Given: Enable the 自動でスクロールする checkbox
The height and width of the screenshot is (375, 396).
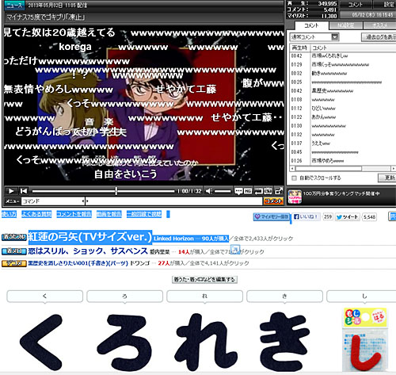Looking at the screenshot, I should pyautogui.click(x=294, y=178).
